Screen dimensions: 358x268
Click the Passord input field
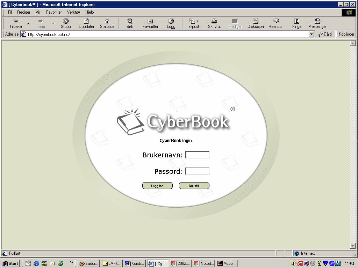(x=197, y=171)
